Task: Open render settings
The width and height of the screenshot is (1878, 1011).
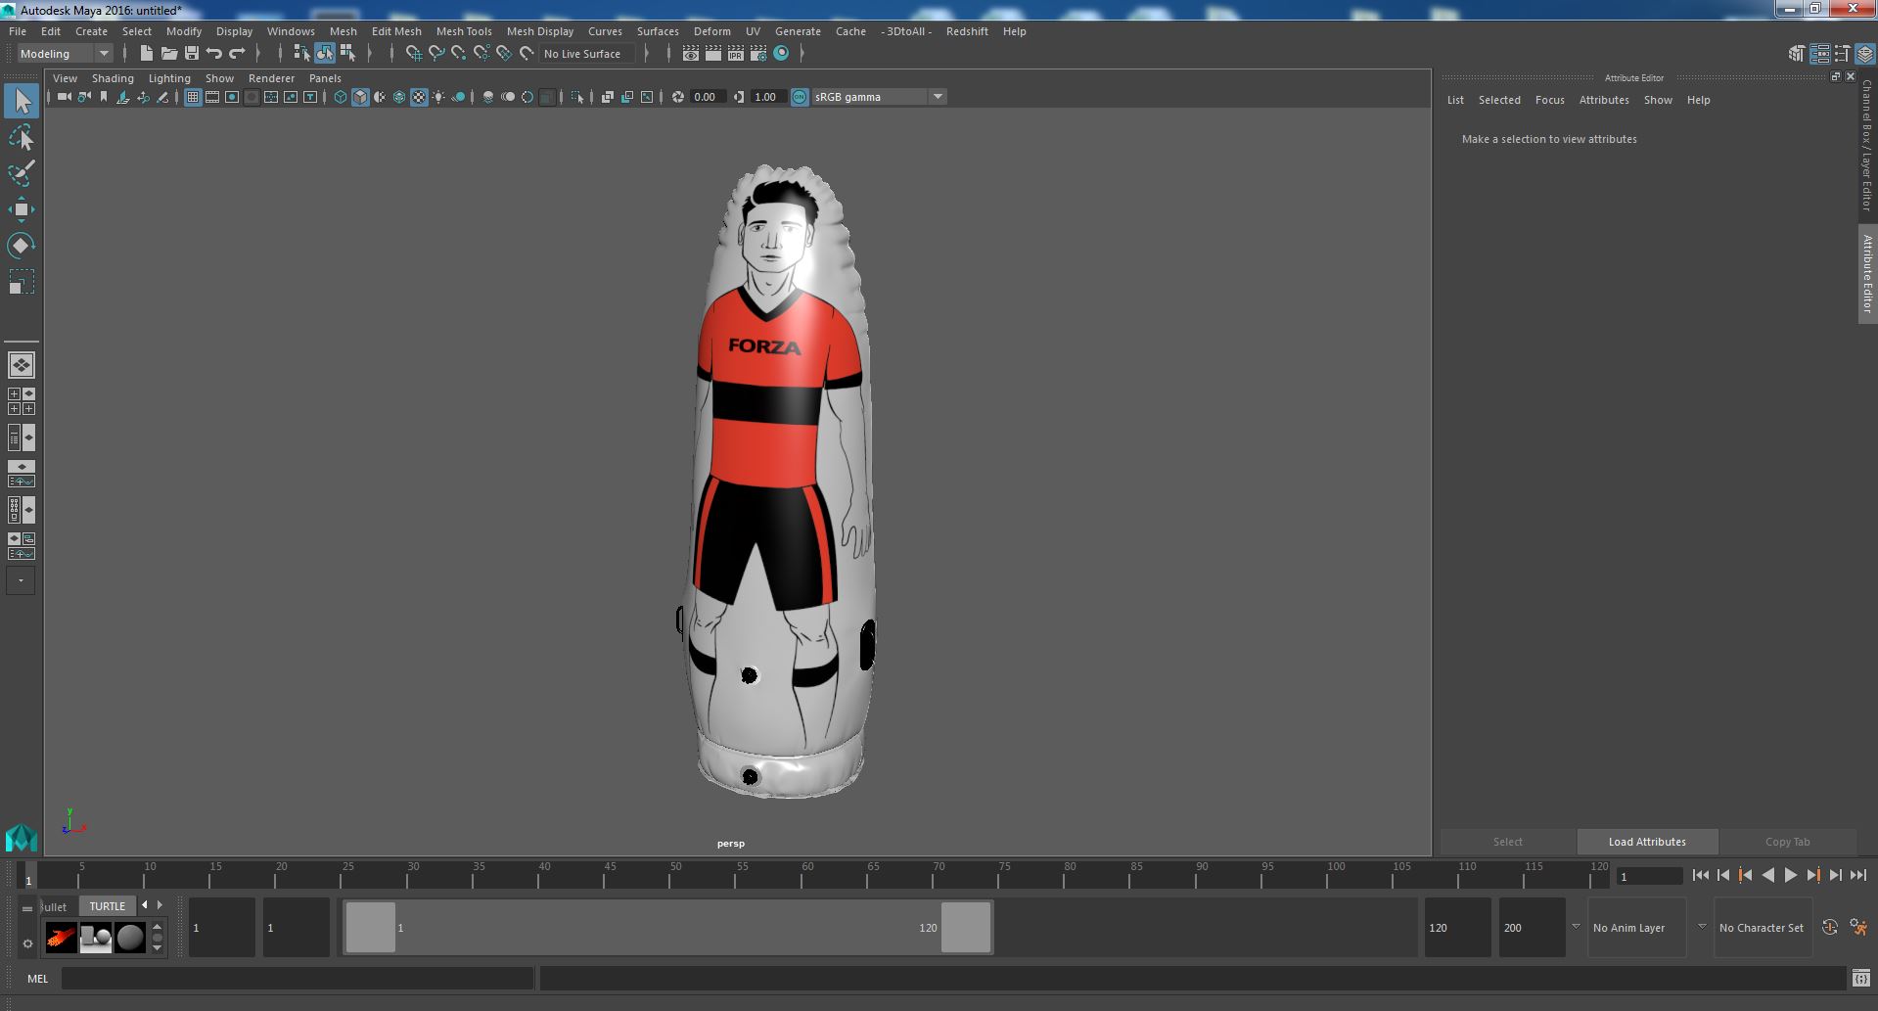Action: click(758, 54)
